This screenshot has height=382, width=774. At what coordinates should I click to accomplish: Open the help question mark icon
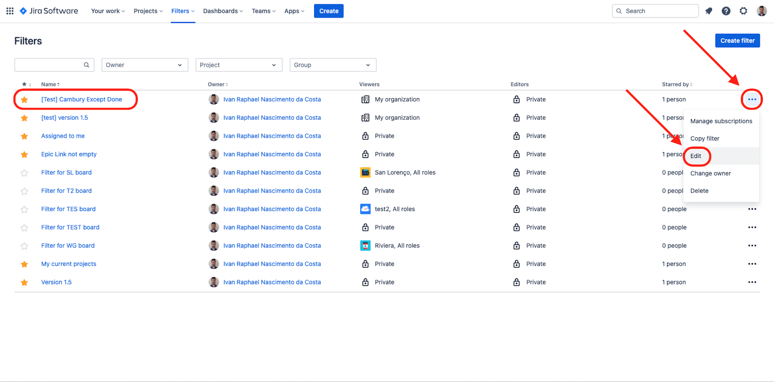click(726, 11)
